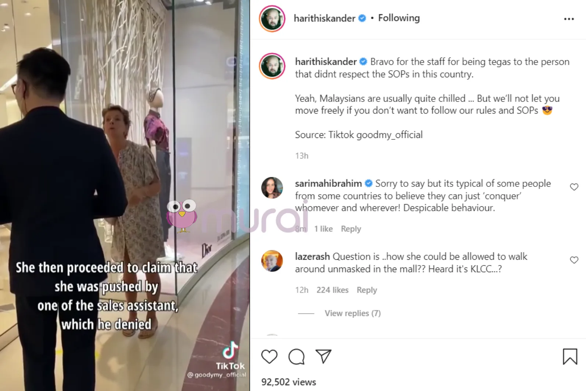The width and height of the screenshot is (586, 391).
Task: Open harithiskander username in header
Action: coord(324,18)
